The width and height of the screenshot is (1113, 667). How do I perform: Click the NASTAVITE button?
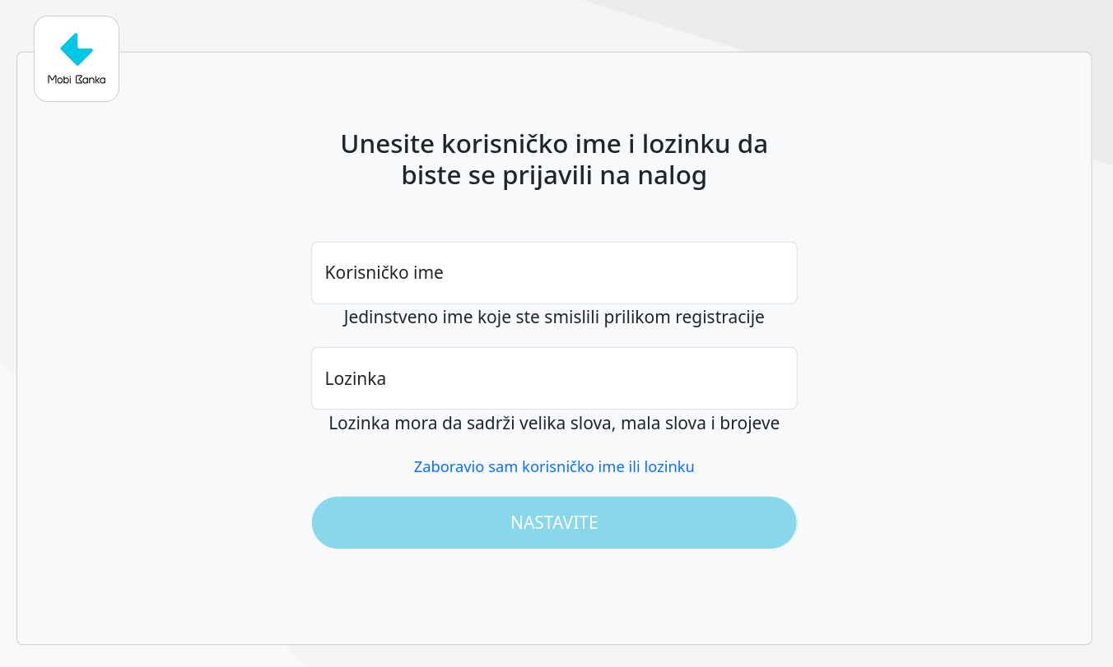[554, 522]
